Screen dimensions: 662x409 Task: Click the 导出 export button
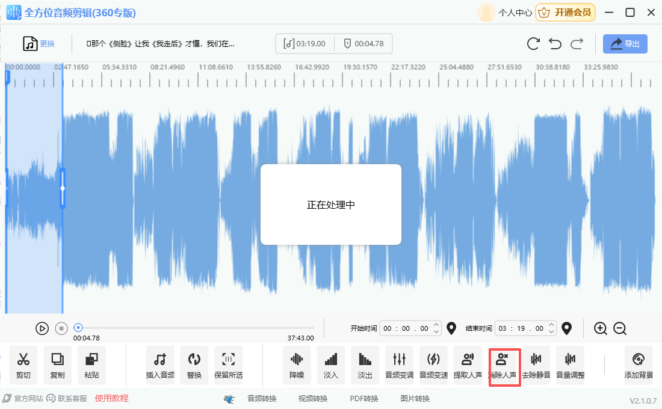[x=625, y=44]
